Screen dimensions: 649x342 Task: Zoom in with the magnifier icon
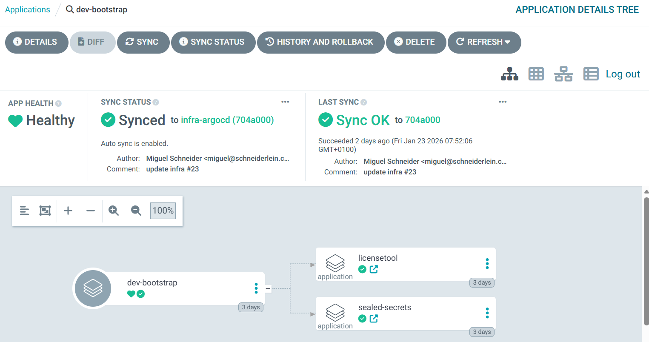[x=113, y=211]
